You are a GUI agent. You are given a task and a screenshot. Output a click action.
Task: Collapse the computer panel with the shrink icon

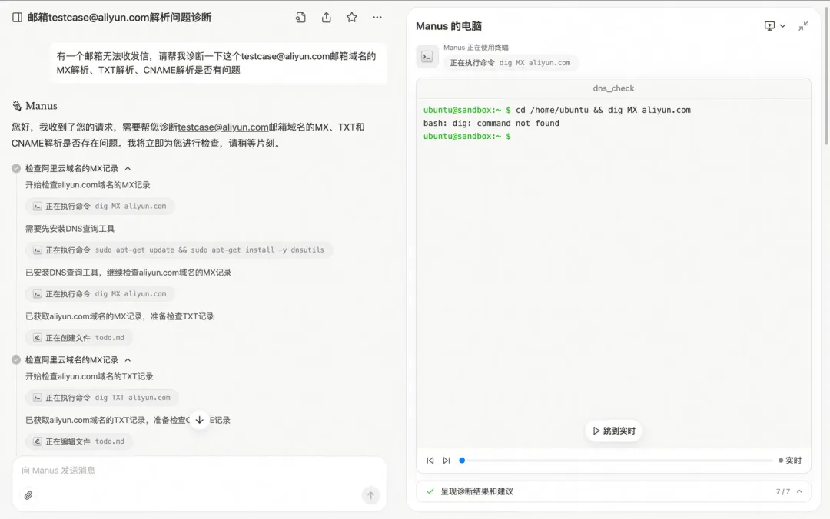coord(805,25)
